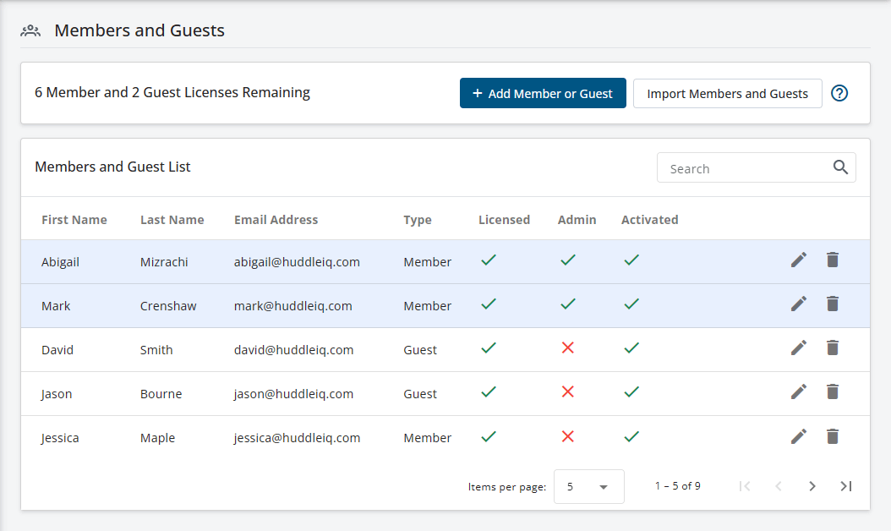The height and width of the screenshot is (531, 891).
Task: Open Import Members and Guests
Action: 727,94
